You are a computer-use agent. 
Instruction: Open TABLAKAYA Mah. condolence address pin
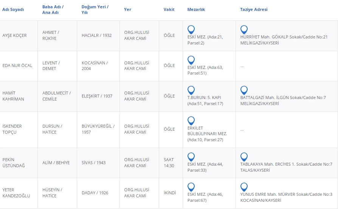click(x=244, y=157)
